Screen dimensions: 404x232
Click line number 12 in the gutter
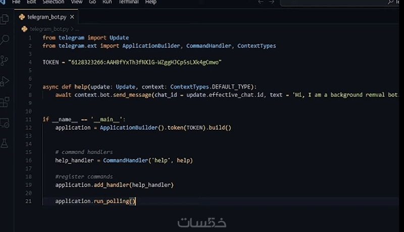click(x=28, y=128)
